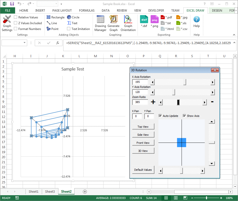Open the Excel Draw Help

(x=196, y=22)
